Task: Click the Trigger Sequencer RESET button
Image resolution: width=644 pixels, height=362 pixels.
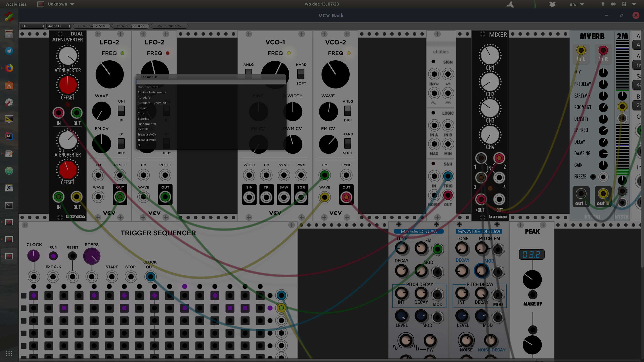Action: (72, 256)
